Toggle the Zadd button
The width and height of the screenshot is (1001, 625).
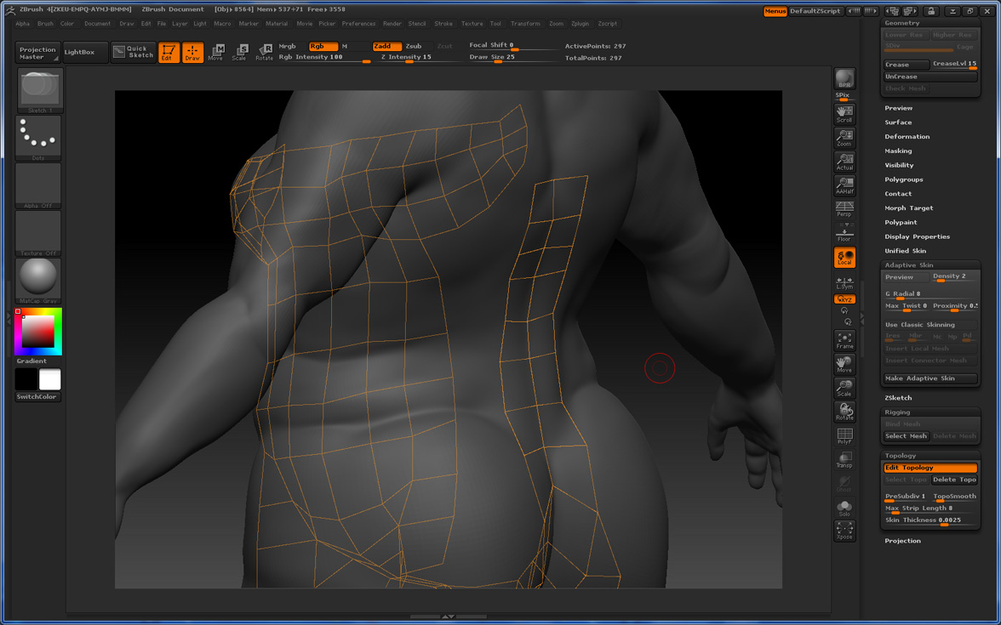point(386,47)
